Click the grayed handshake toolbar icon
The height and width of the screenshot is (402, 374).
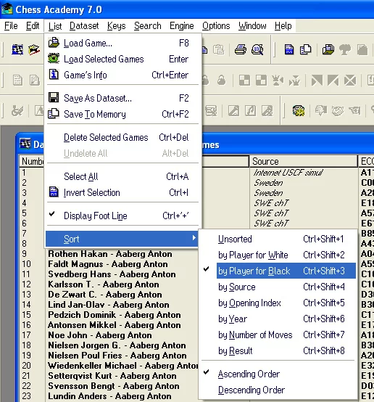[338, 111]
